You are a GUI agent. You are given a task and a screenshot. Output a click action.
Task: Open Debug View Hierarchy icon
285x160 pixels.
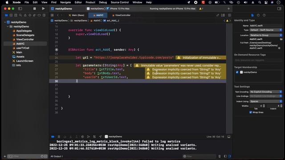[82, 136]
